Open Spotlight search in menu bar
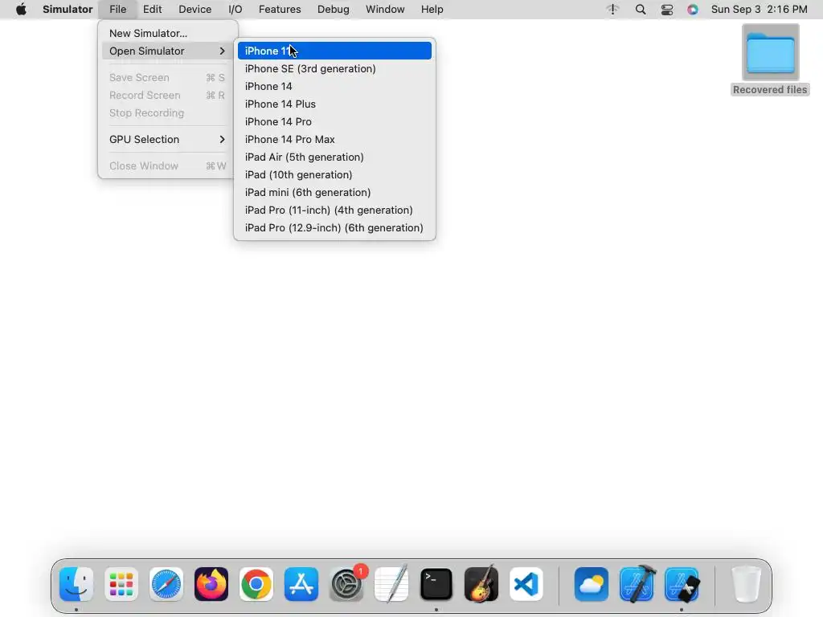 [x=641, y=10]
